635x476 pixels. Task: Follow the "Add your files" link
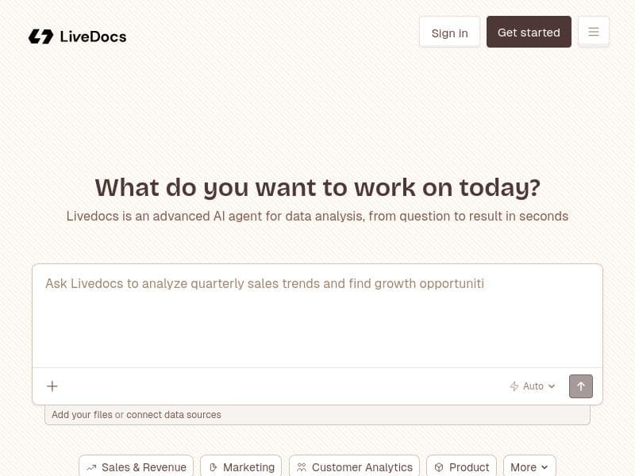82,415
